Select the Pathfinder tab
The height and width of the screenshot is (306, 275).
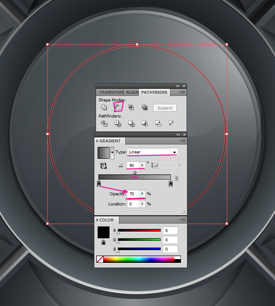pyautogui.click(x=154, y=92)
